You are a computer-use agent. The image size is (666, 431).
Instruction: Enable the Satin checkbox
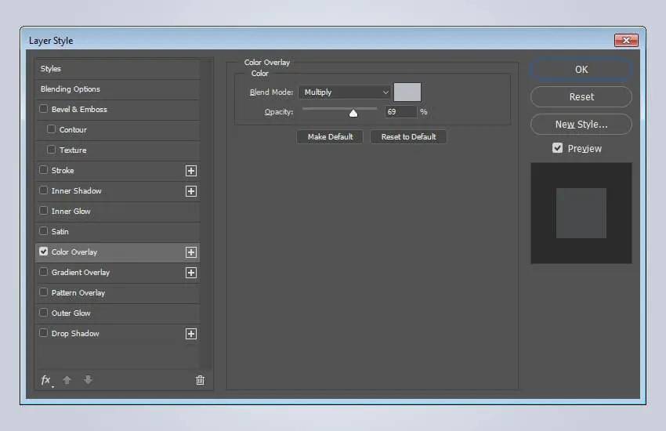coord(43,231)
